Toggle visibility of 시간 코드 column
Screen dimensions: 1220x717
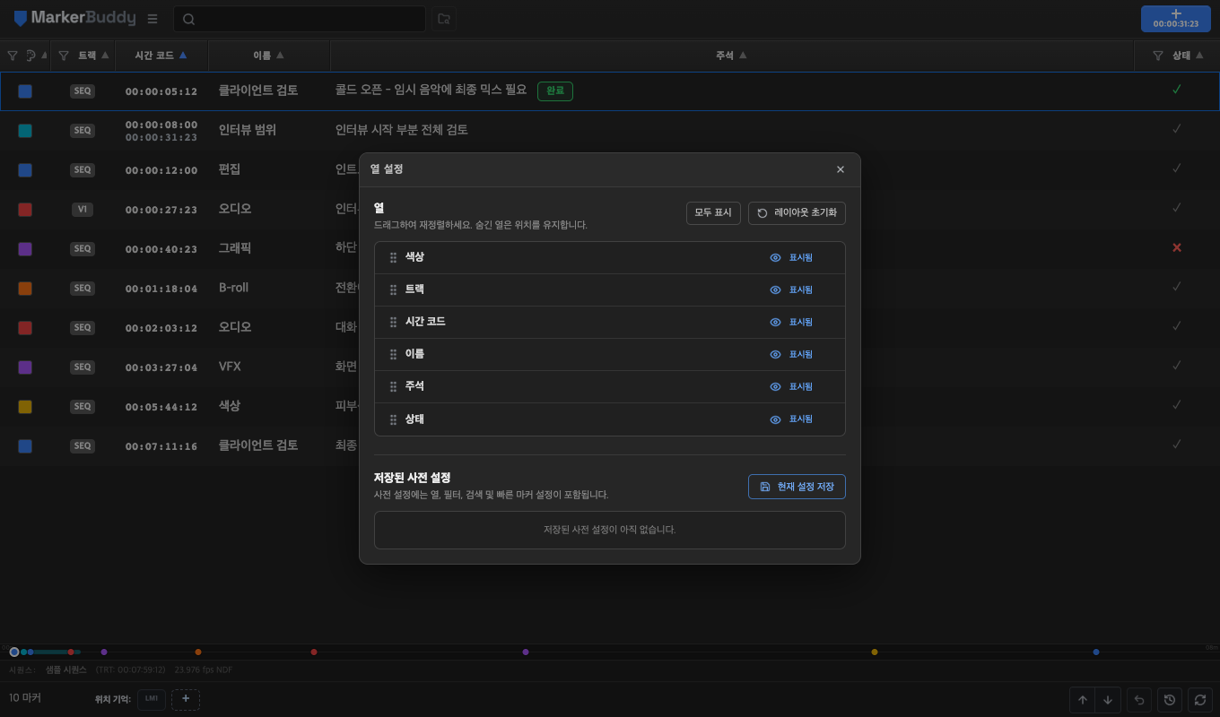(x=791, y=322)
